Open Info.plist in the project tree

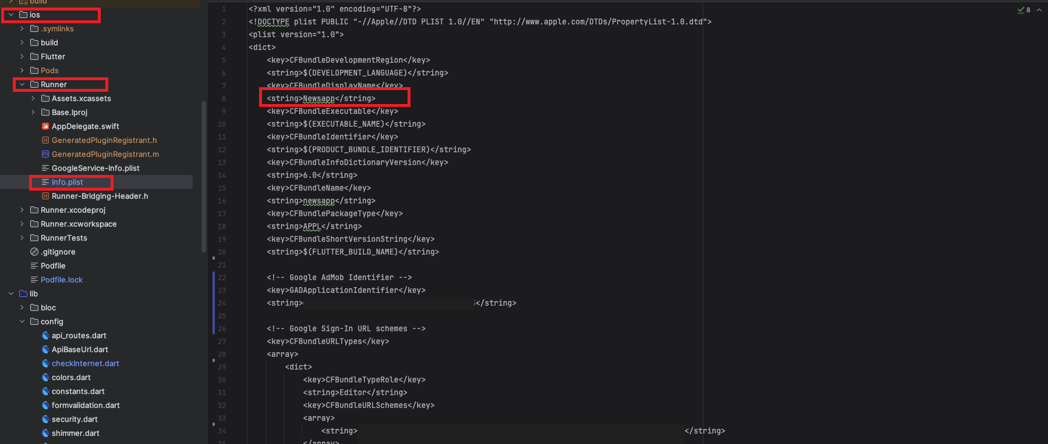click(x=67, y=182)
